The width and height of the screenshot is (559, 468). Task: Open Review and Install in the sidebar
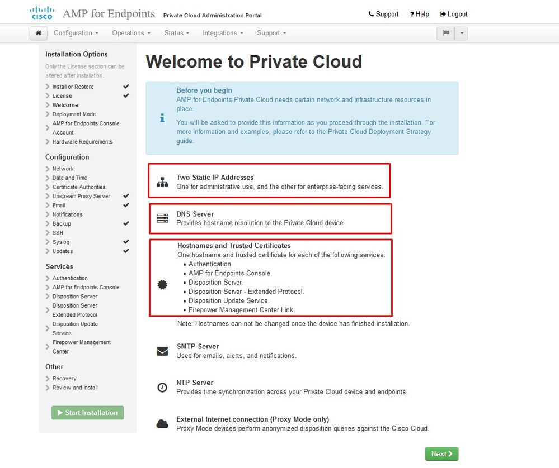tap(75, 388)
